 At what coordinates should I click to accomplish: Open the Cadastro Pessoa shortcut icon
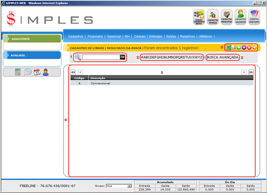(213, 16)
